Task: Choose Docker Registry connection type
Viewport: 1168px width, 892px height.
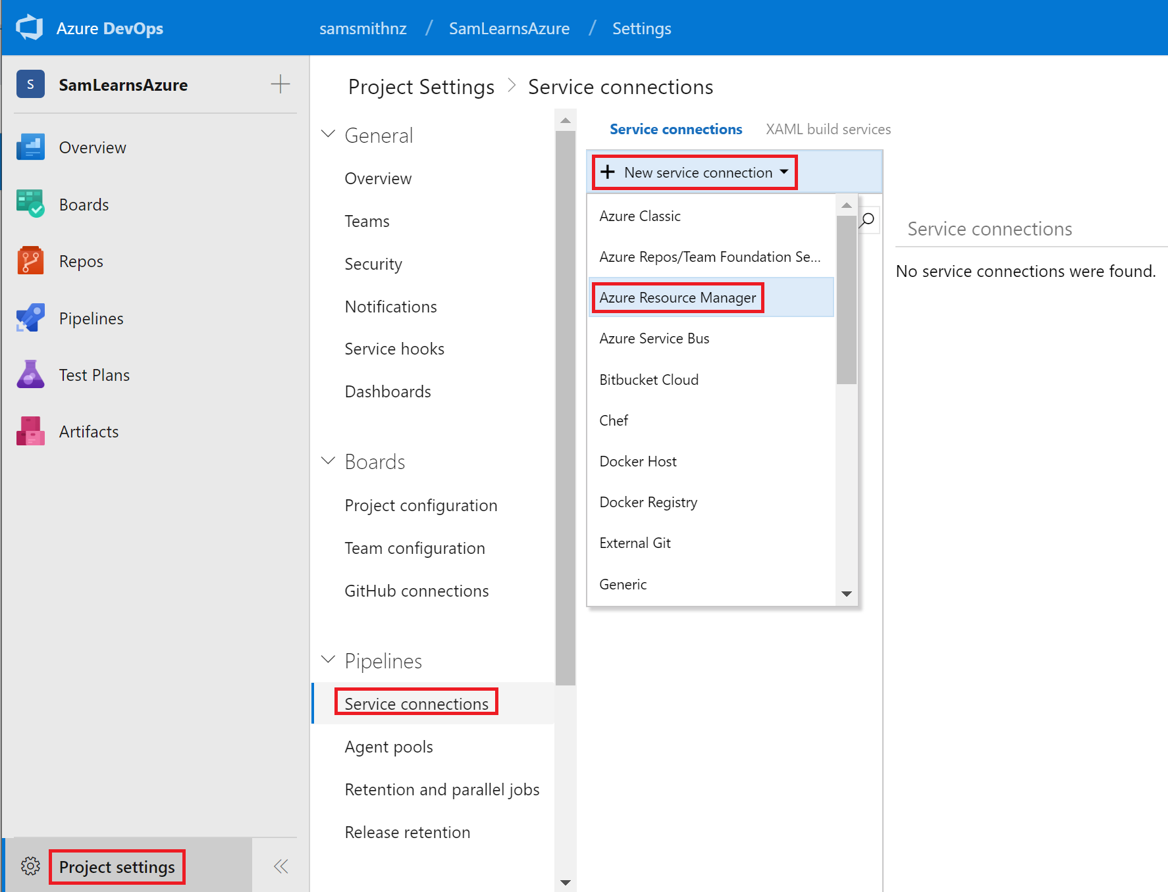Action: pos(648,503)
